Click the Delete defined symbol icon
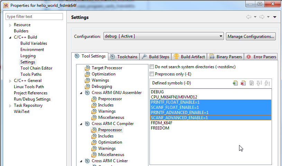282x166 pixels. 243,83
